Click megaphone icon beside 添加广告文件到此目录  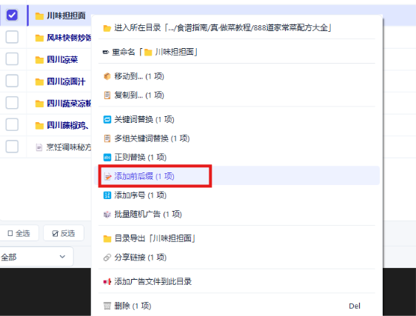tap(107, 281)
